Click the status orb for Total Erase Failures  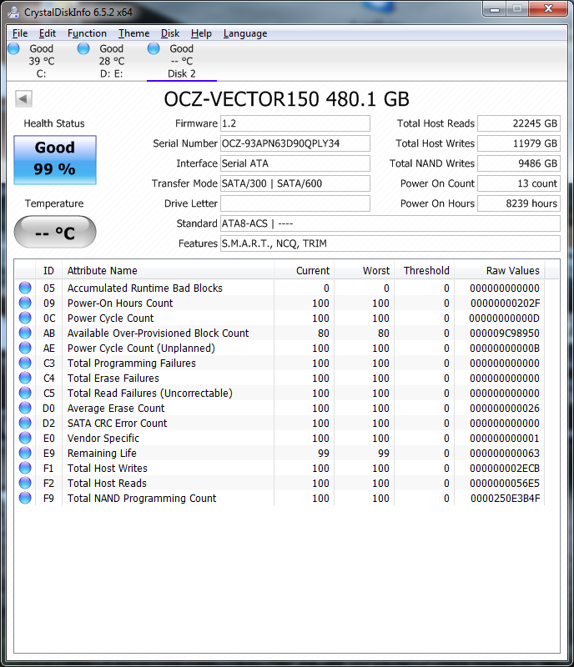coord(25,378)
